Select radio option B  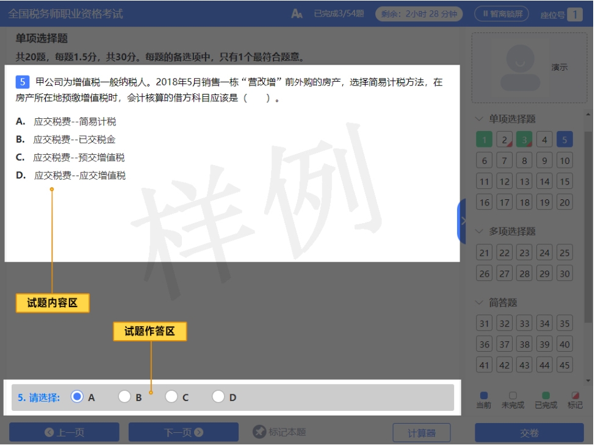click(x=124, y=397)
